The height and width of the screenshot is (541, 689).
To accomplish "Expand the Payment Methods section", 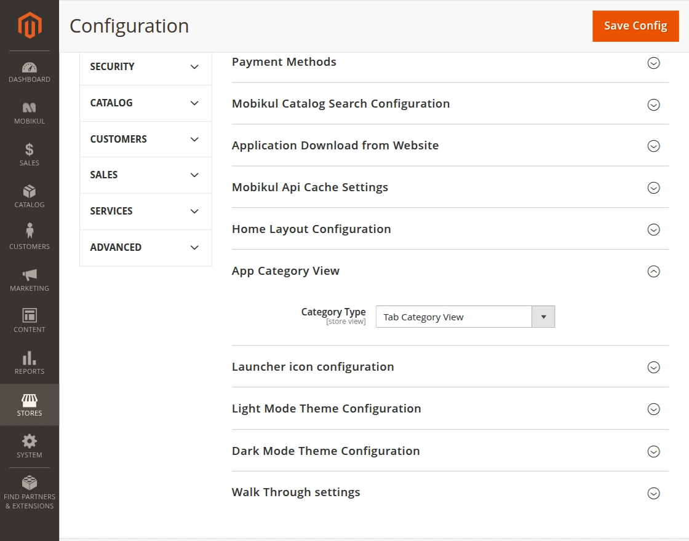I will click(450, 62).
